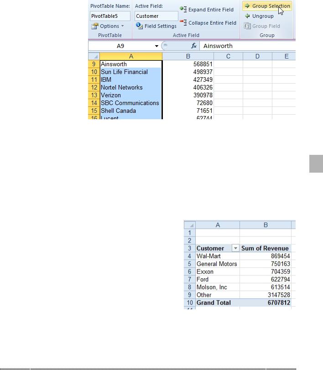The width and height of the screenshot is (323, 370).
Task: Click the gray scrollbar thumb at right edge
Action: [x=316, y=164]
